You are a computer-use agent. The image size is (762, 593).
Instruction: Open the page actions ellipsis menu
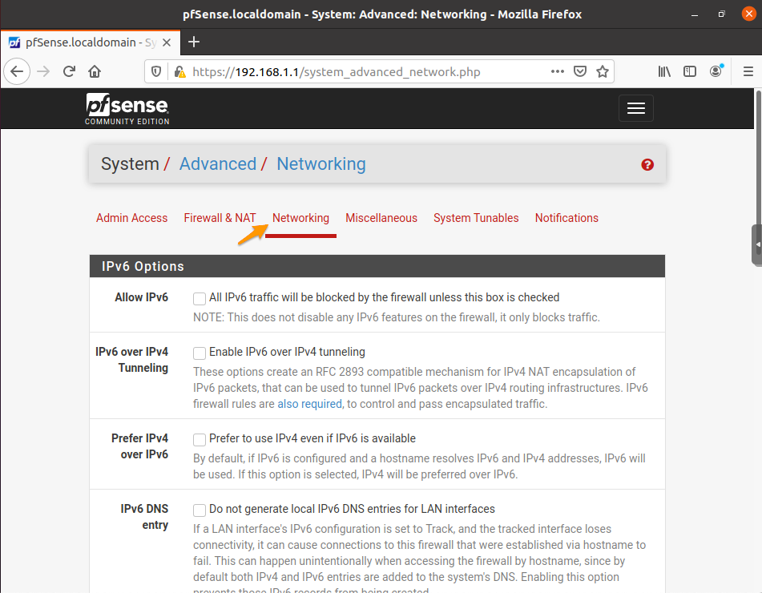coord(557,71)
